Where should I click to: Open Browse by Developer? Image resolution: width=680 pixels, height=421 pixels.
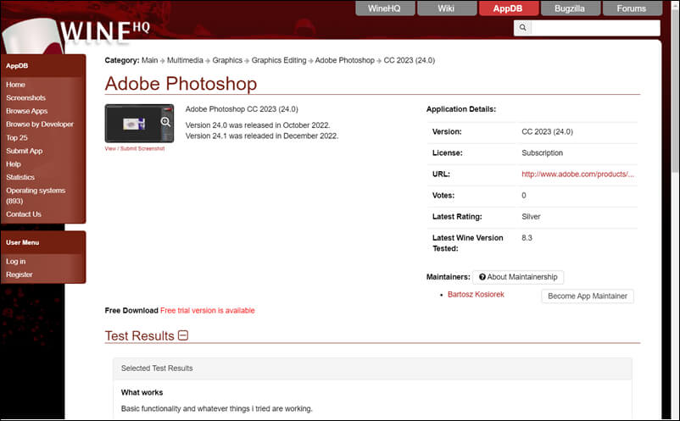(40, 125)
